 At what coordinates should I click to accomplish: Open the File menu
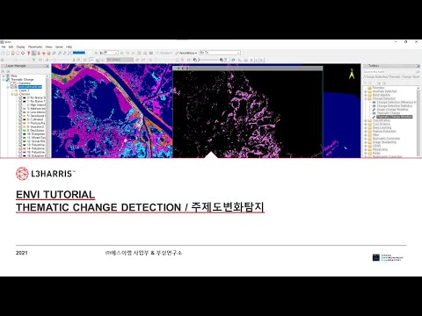4,47
